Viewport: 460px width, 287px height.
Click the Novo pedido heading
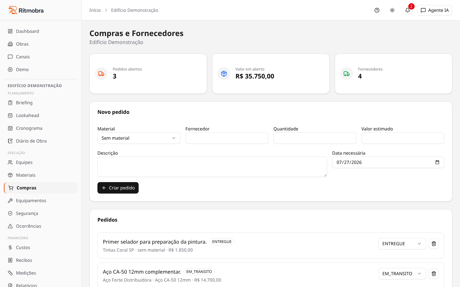pyautogui.click(x=113, y=112)
